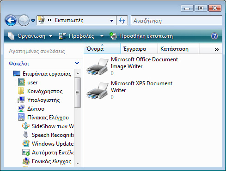Screen dimensions: 226x171
Task: Click Αγαπημένες συνδέσεις heading
Action: [x=37, y=51]
